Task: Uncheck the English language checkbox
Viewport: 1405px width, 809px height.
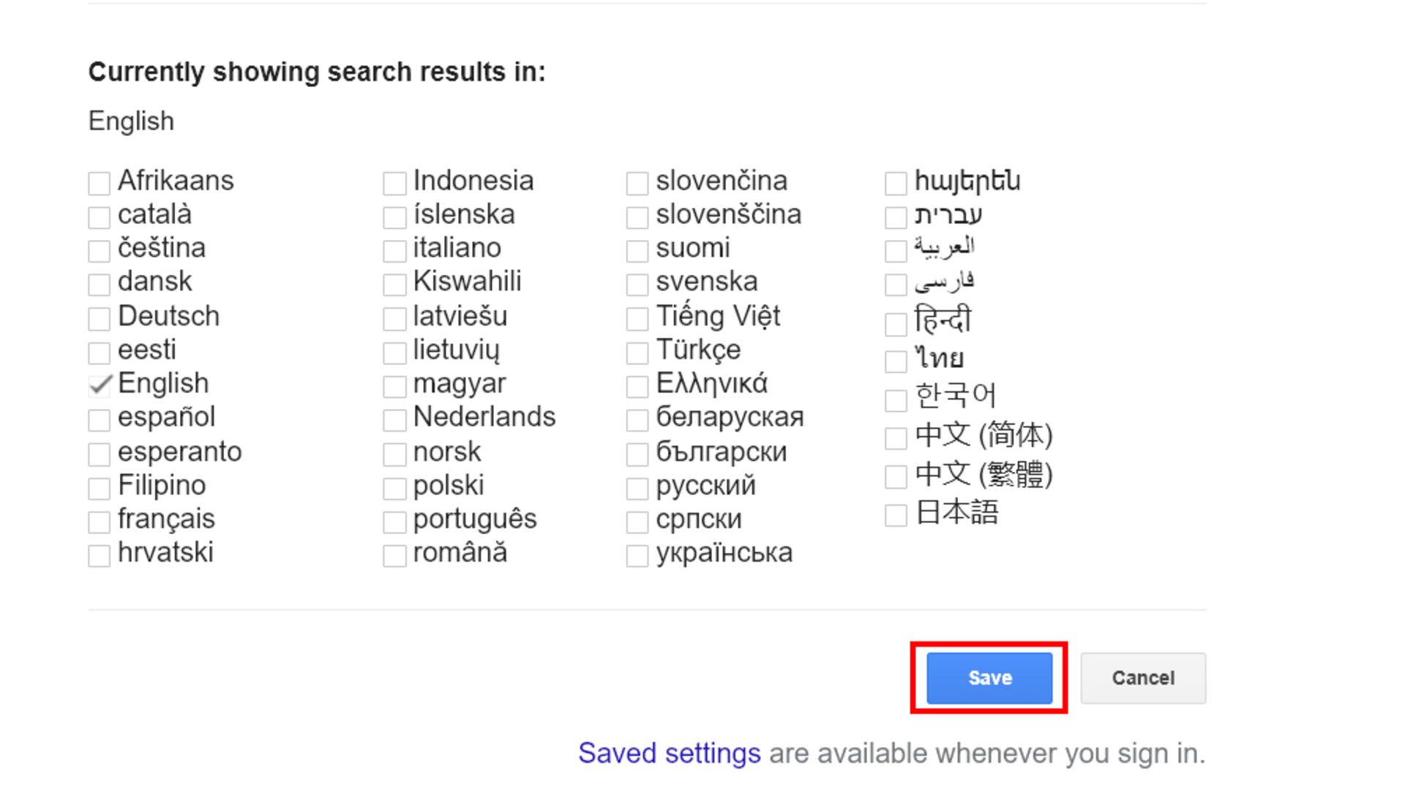Action: coord(100,385)
